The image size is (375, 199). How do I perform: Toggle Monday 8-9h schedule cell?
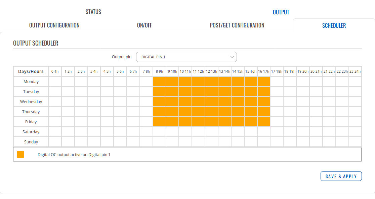159,81
